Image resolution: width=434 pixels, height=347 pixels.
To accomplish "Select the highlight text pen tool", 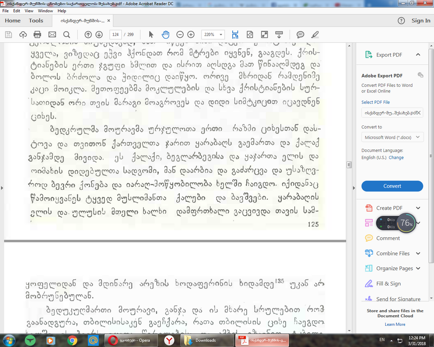I will tap(315, 34).
